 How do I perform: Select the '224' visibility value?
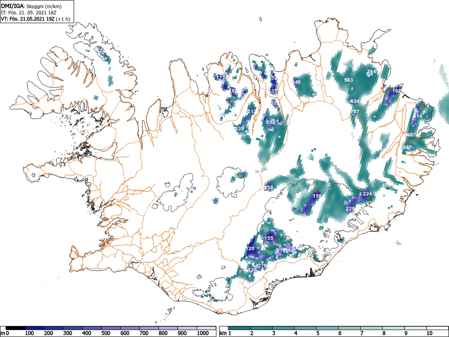(367, 194)
